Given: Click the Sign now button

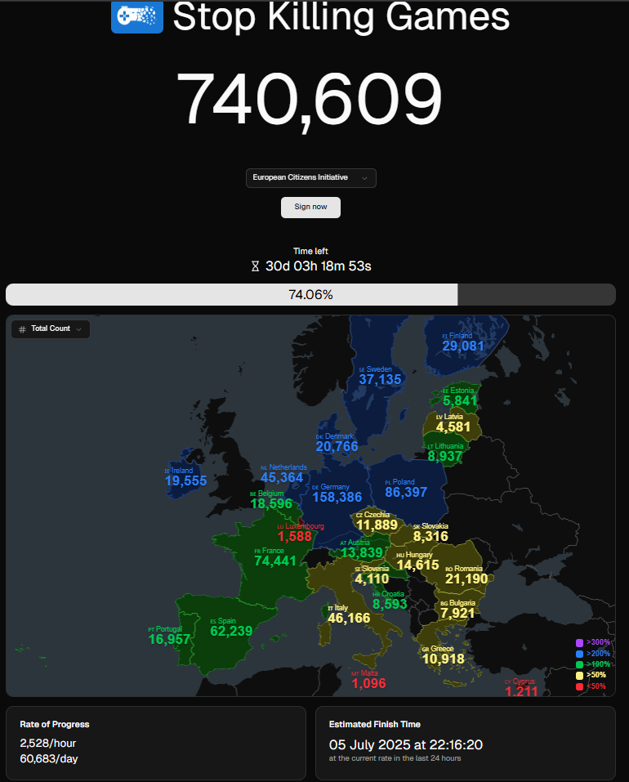Looking at the screenshot, I should coord(311,207).
